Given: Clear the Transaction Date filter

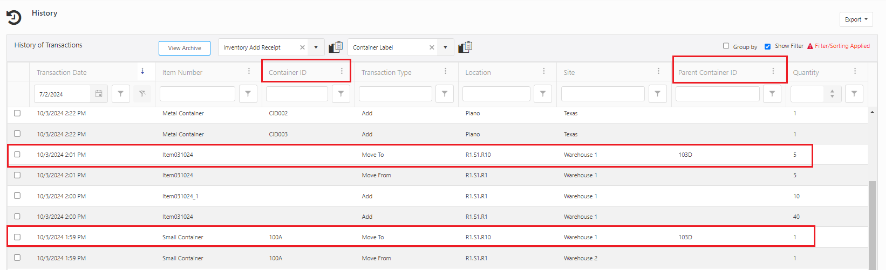Looking at the screenshot, I should (x=142, y=94).
